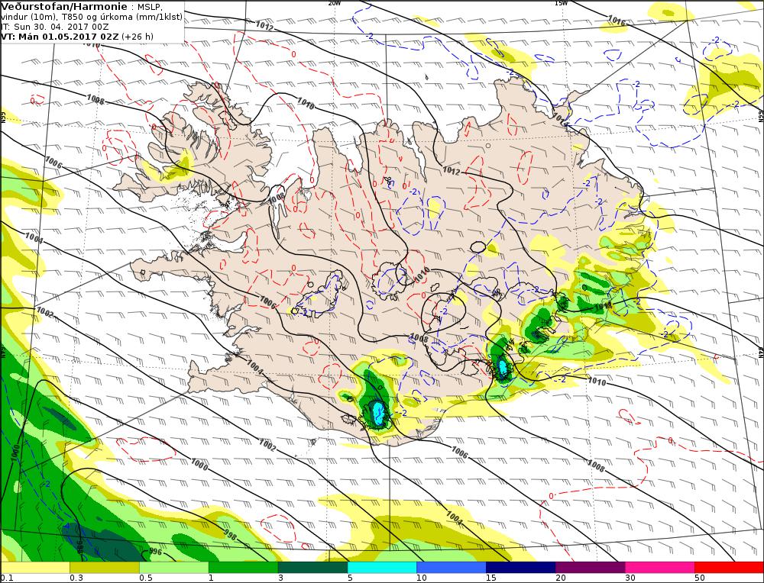Click the "IT: Sun 30. 04. 2017 00Z" line
The image size is (764, 583).
53,27
